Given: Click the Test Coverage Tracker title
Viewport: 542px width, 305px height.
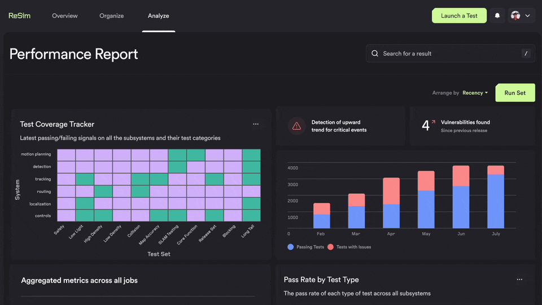Looking at the screenshot, I should pos(57,124).
